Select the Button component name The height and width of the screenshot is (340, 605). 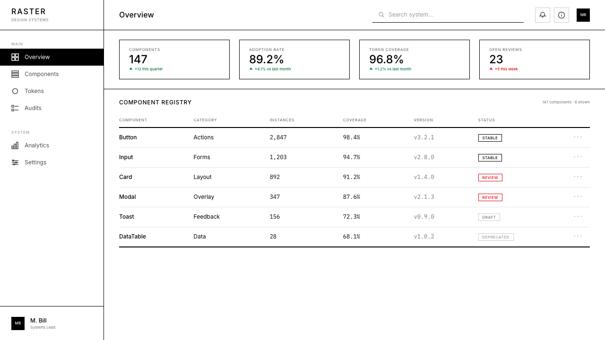click(128, 137)
